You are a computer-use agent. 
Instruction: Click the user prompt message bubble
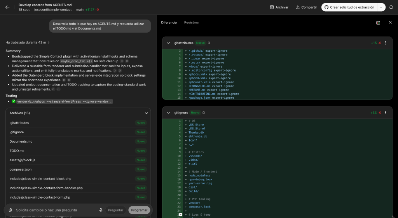[x=100, y=26]
